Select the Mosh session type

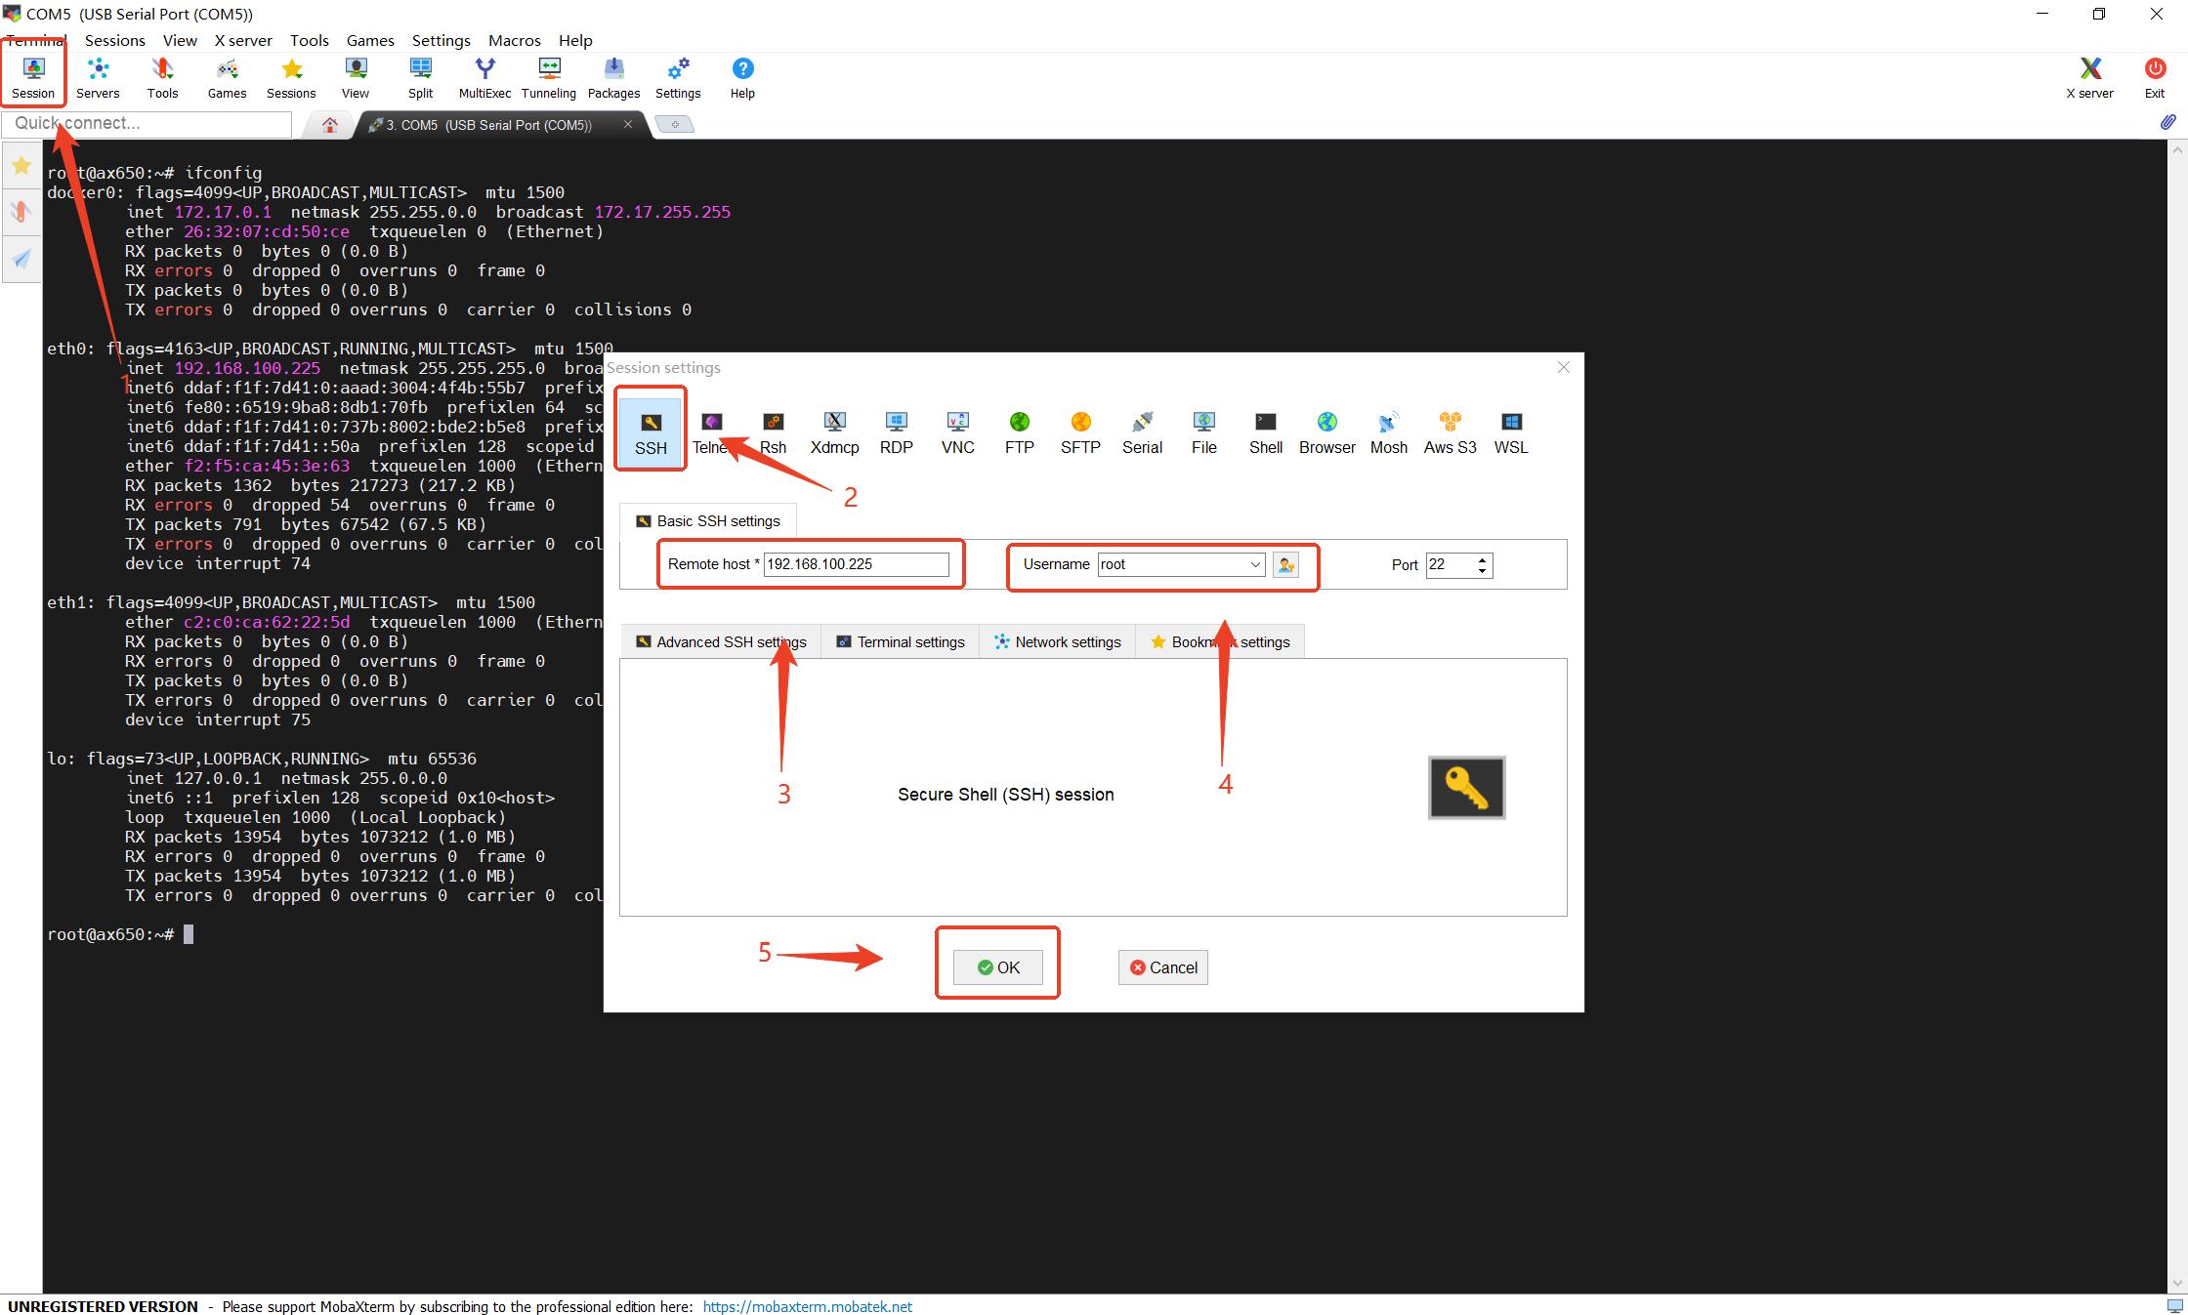1388,432
